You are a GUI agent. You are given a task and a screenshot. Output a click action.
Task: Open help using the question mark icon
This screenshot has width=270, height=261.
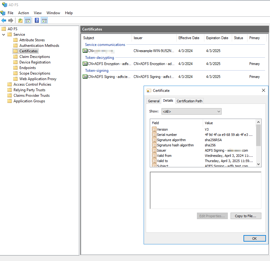(37, 20)
